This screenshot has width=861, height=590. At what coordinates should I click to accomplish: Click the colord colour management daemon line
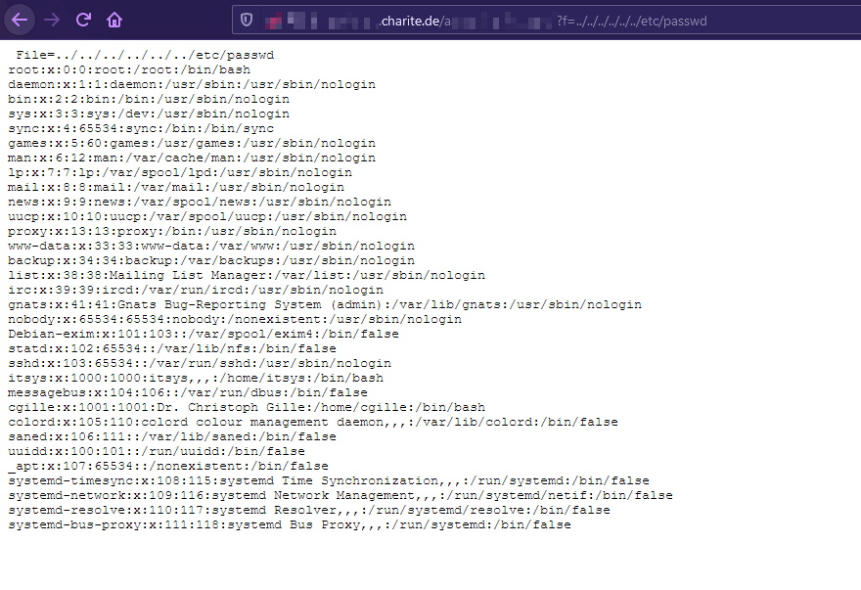313,423
